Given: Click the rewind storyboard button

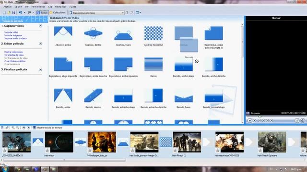Looking at the screenshot, I should click(x=24, y=128).
